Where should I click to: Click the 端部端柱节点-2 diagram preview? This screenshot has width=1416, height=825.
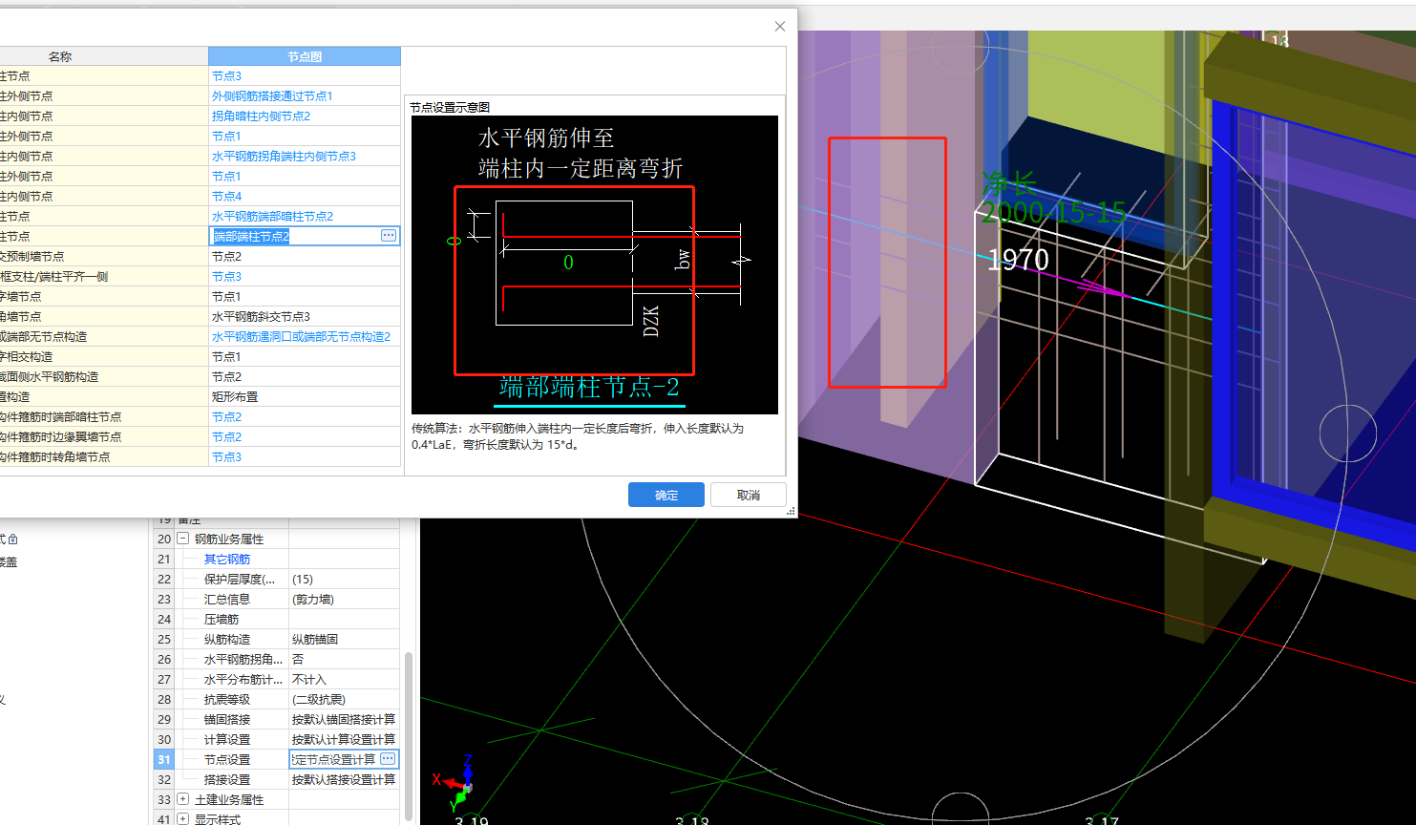point(594,264)
